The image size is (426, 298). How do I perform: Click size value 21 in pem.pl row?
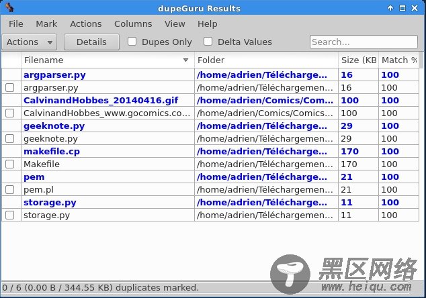(x=346, y=190)
